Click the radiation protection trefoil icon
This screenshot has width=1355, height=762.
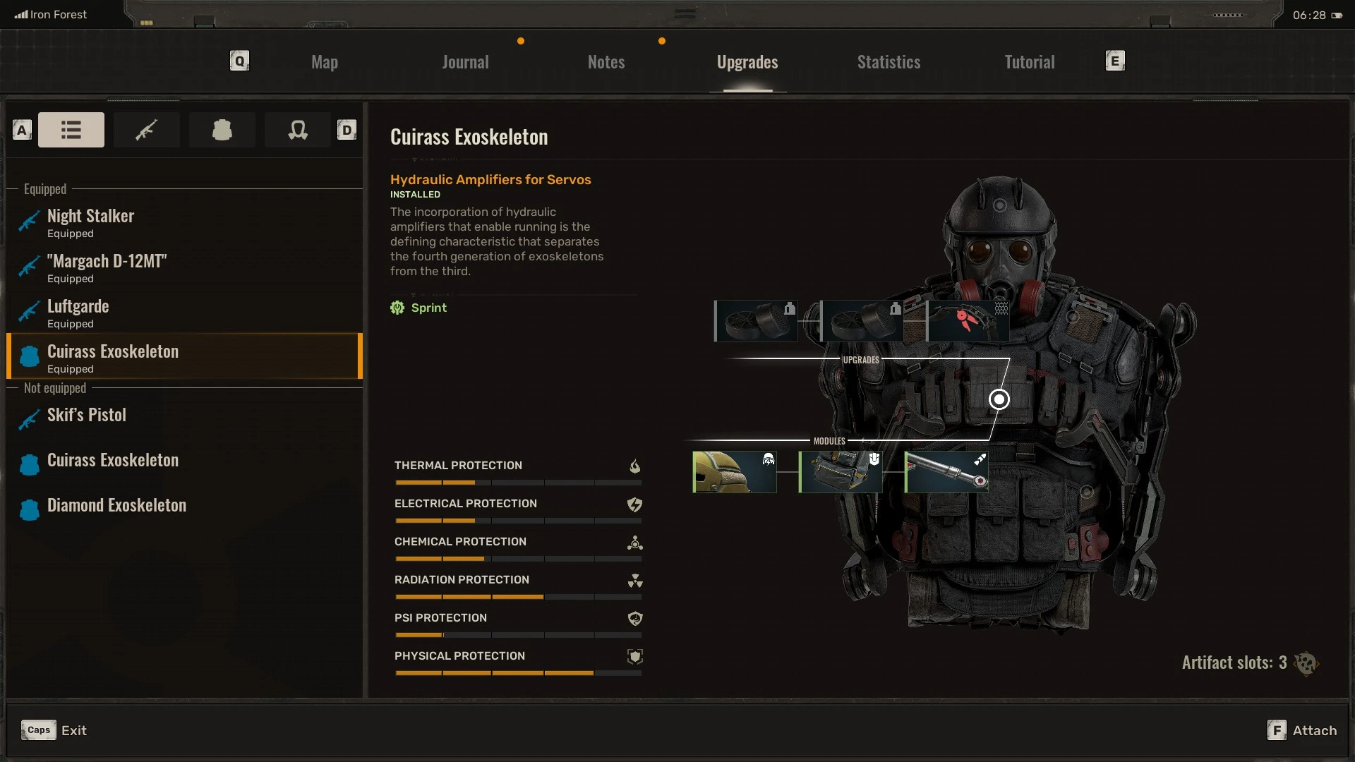point(635,580)
